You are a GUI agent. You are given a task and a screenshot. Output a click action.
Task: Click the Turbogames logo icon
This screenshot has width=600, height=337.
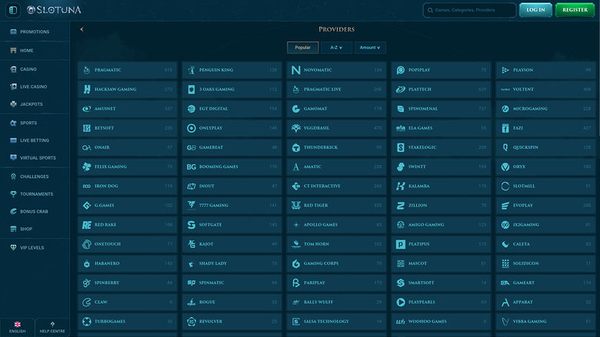(x=87, y=322)
